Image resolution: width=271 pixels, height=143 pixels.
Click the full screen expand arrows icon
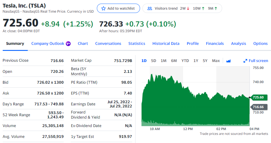[245, 61]
